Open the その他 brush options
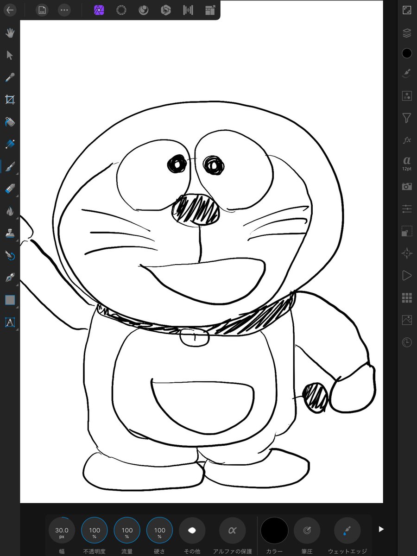Screen dimensions: 417x556 [x=192, y=530]
